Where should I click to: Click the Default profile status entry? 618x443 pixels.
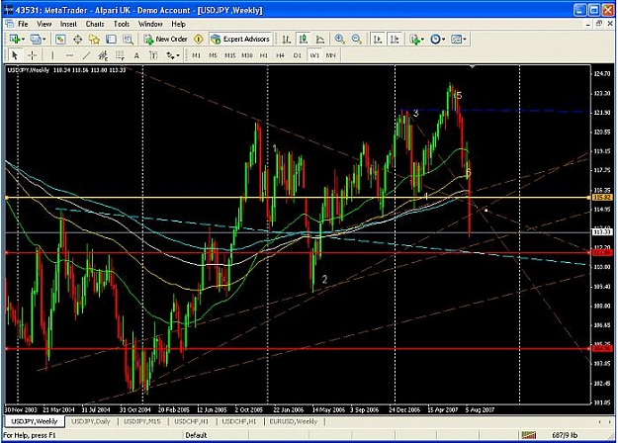click(196, 435)
